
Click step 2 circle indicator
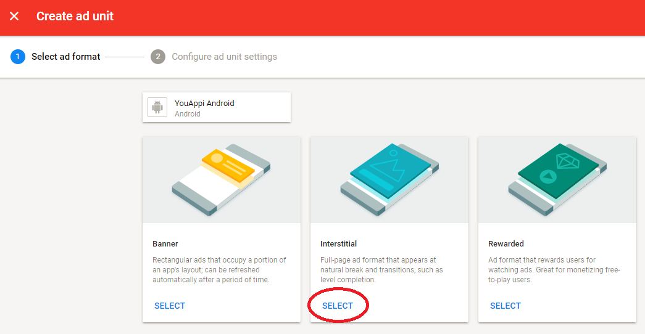pos(158,57)
